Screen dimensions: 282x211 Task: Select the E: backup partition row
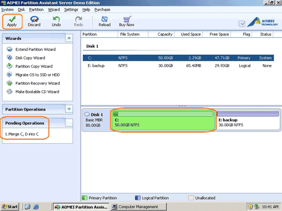click(178, 65)
